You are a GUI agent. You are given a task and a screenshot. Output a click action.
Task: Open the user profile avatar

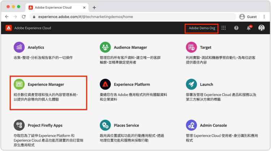(261, 28)
